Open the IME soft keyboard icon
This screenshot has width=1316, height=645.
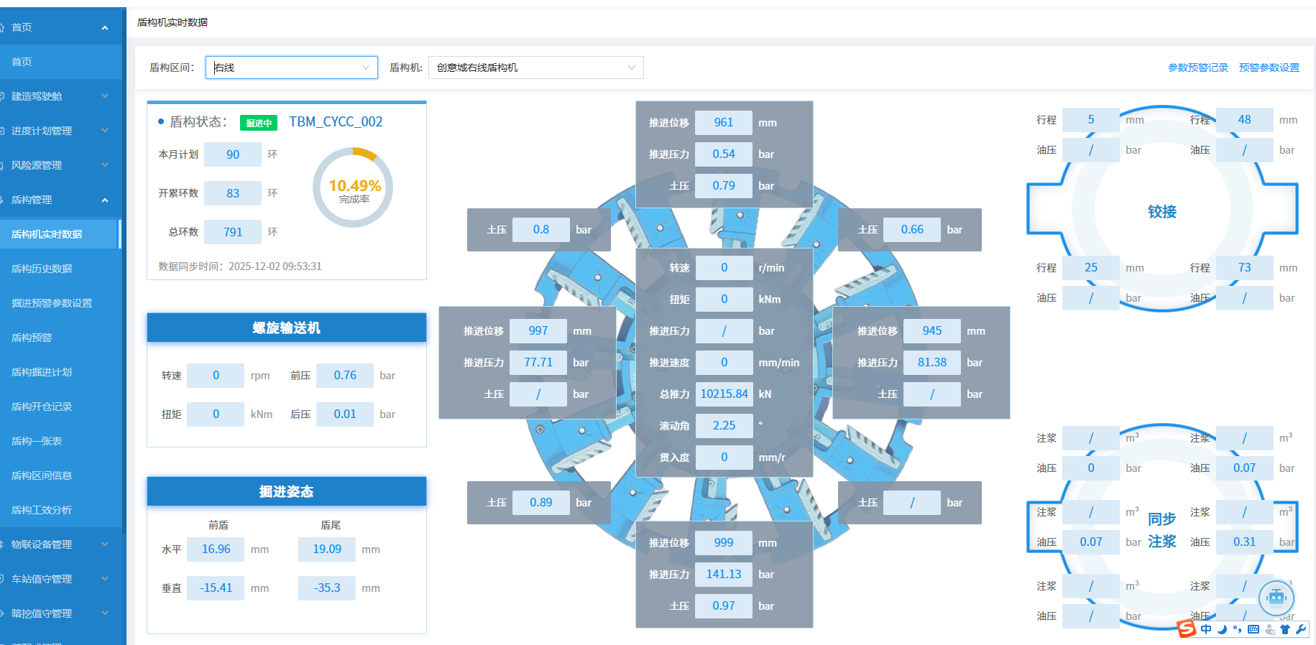tap(1253, 629)
